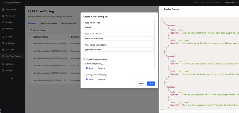Image resolution: width=239 pixels, height=113 pixels.
Task: Click the Cancel button
Action: tap(141, 84)
